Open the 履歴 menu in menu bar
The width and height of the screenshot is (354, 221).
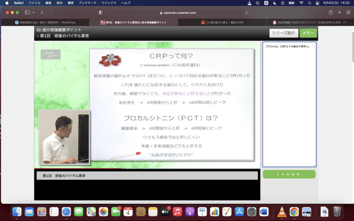point(71,3)
